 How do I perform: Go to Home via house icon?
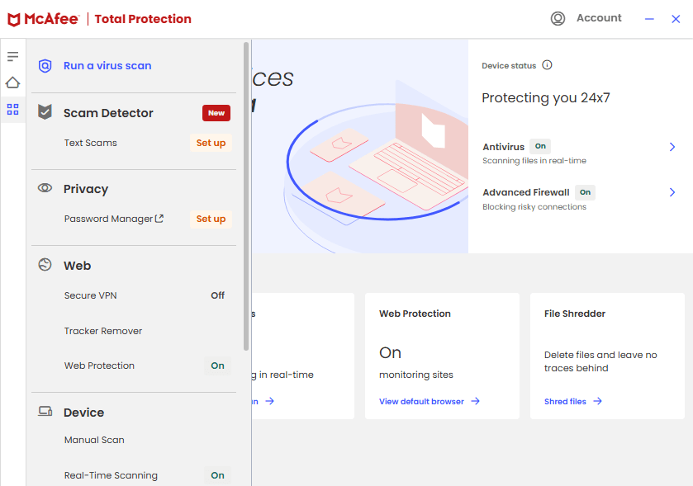tap(12, 83)
